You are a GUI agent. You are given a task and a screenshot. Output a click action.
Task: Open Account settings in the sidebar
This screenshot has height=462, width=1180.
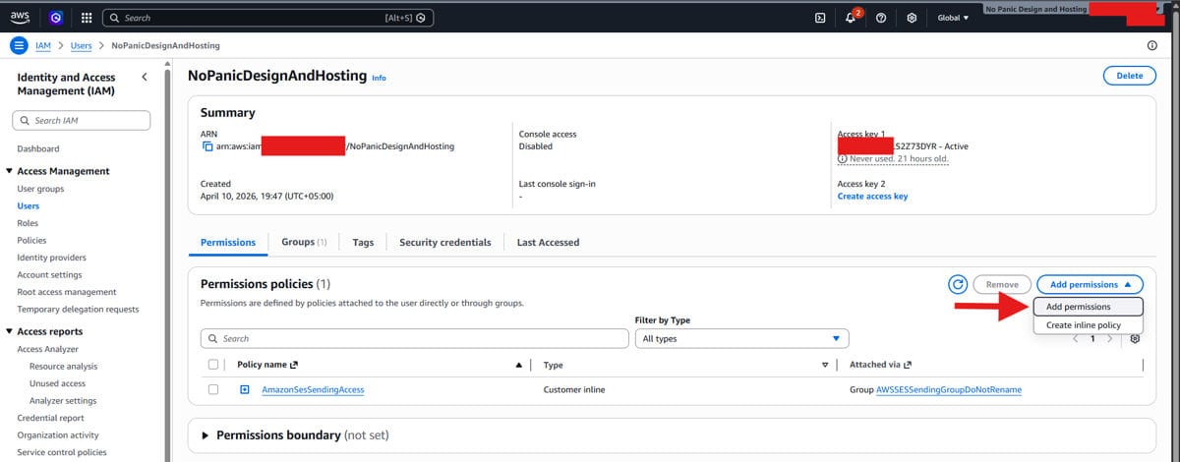click(49, 274)
